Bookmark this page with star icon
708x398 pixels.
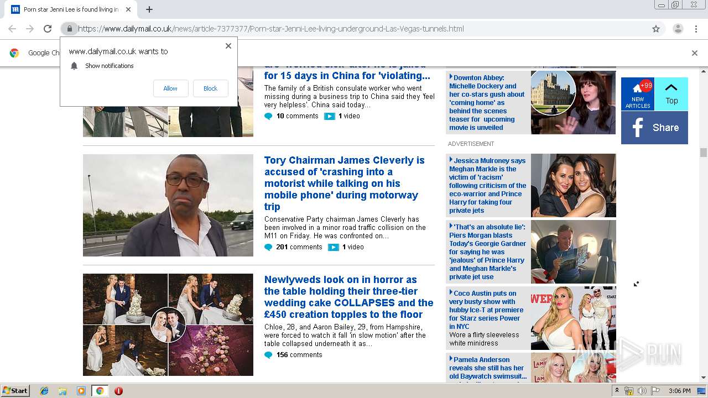tap(656, 29)
